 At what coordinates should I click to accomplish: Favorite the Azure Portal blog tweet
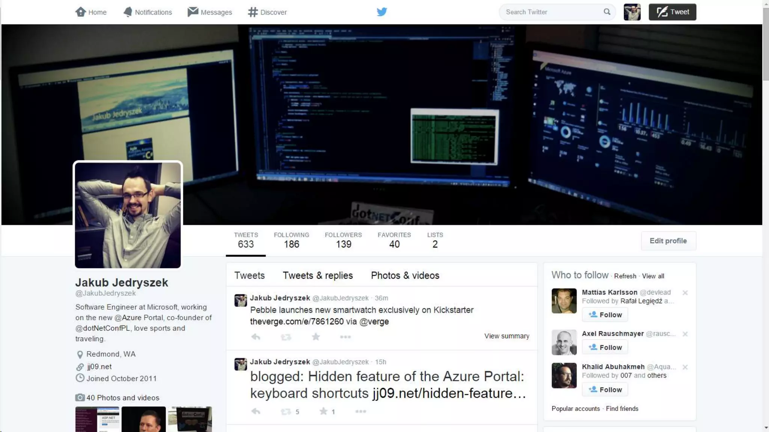(x=323, y=411)
